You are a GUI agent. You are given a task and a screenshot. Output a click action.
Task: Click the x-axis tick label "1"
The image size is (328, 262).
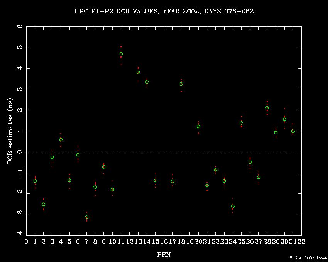(35, 242)
